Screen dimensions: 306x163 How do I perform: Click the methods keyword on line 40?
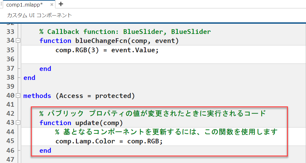(37, 96)
